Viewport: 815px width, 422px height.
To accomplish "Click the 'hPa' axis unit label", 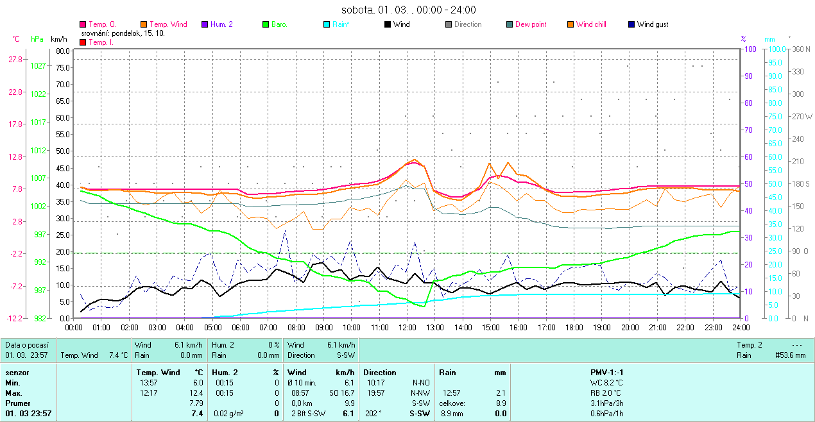I will click(x=37, y=39).
